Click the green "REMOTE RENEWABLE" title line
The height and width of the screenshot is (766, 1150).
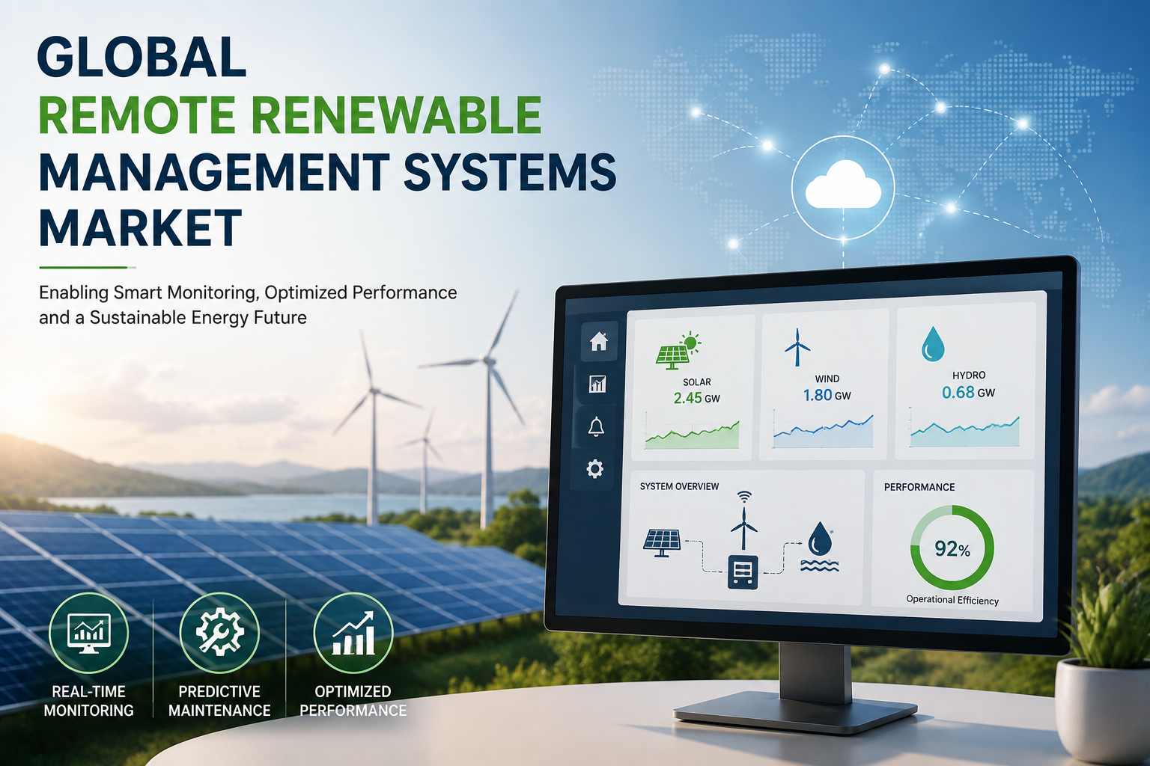coord(290,114)
